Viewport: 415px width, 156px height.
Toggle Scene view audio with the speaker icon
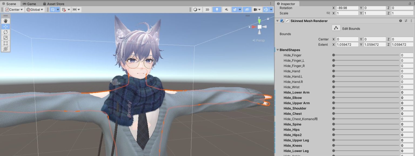[x=227, y=10]
